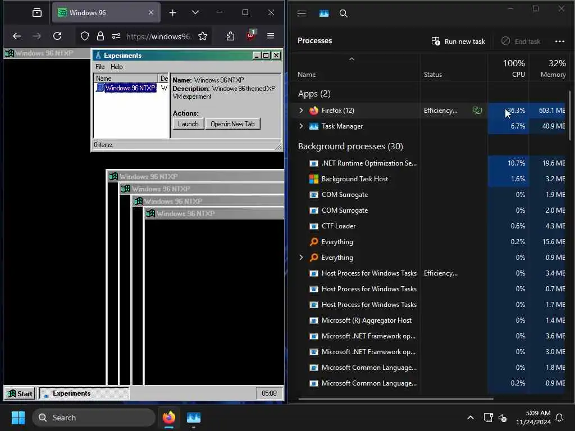View site security lock icon
The image size is (575, 431).
pos(101,36)
